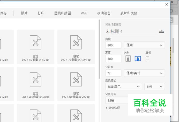Select the 300 x 150 像素 @ 150 ppi preset icon
Image resolution: width=179 pixels, height=122 pixels.
click(x=35, y=42)
